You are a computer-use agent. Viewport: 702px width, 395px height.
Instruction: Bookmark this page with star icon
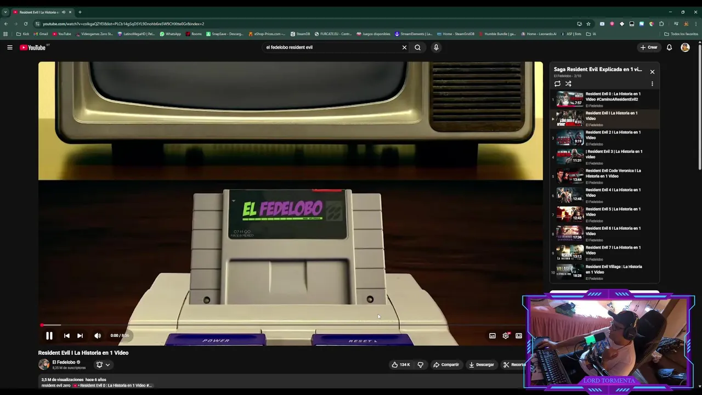click(588, 24)
